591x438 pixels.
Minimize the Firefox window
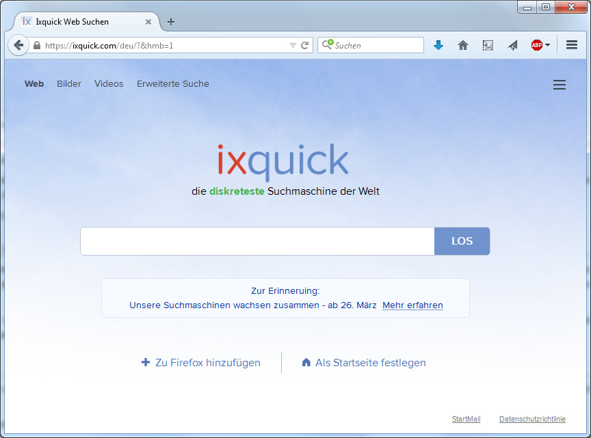527,7
